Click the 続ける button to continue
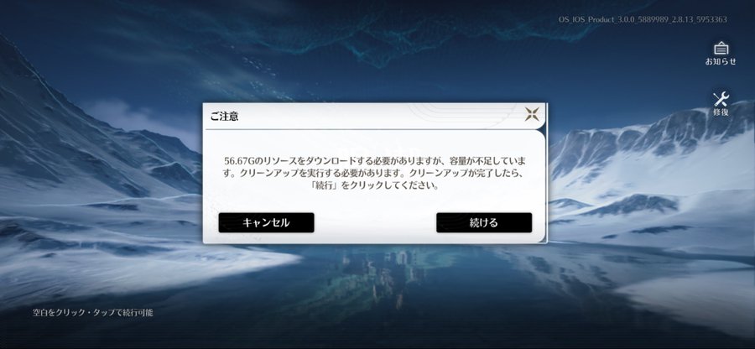Screen dimensions: 755x349 coord(484,222)
